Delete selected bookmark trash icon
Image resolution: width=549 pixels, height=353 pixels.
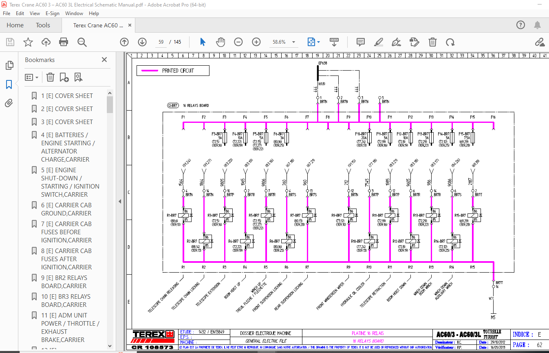50,77
